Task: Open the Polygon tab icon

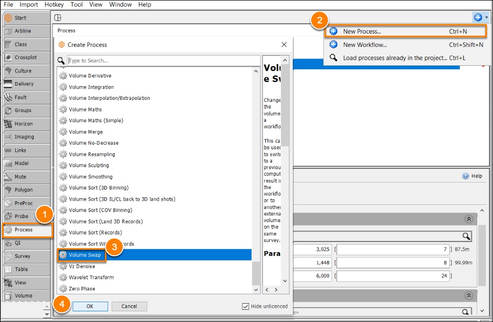Action: click(8, 190)
